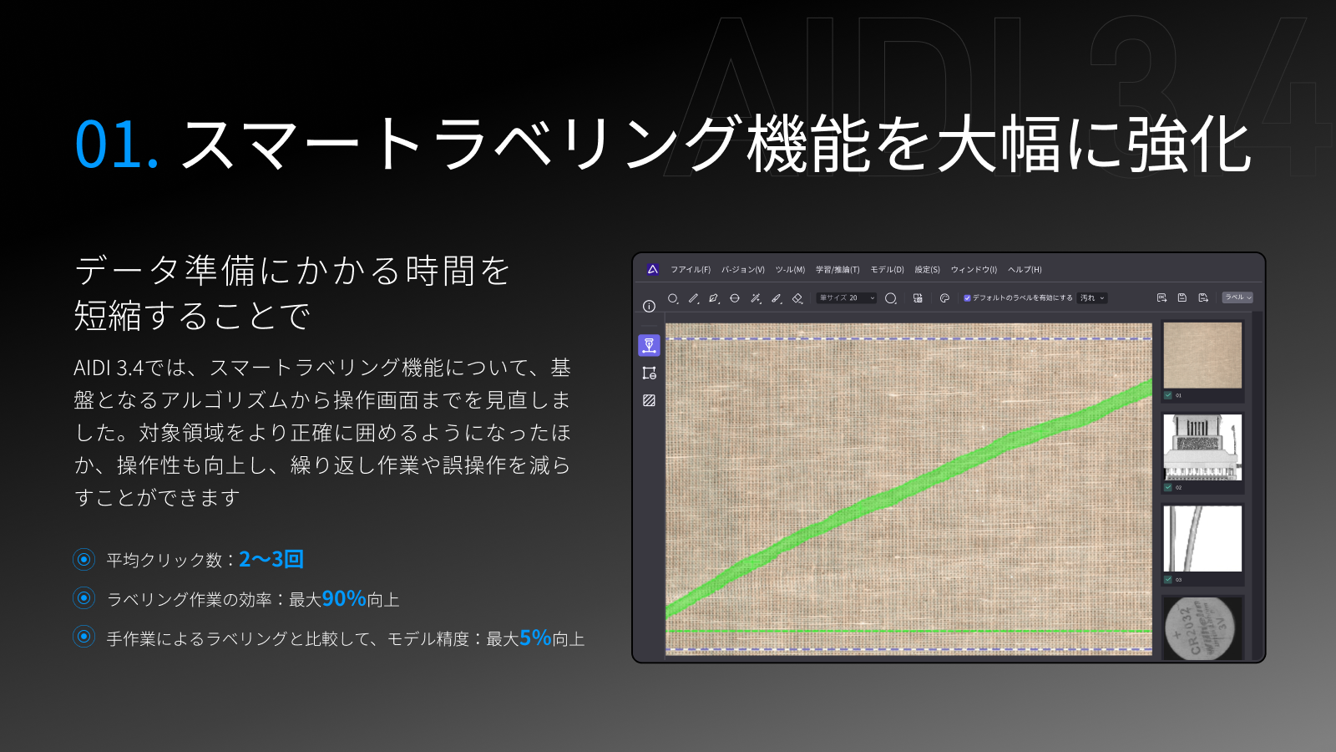Select the pencil drawing tool
Image resolution: width=1336 pixels, height=752 pixels.
694,298
